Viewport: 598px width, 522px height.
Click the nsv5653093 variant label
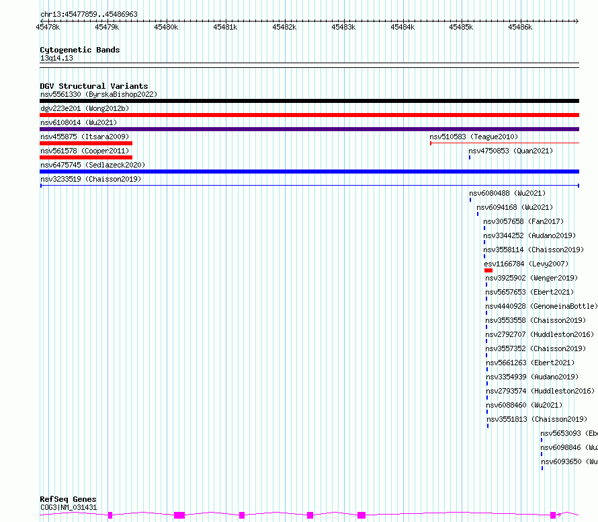tap(569, 433)
